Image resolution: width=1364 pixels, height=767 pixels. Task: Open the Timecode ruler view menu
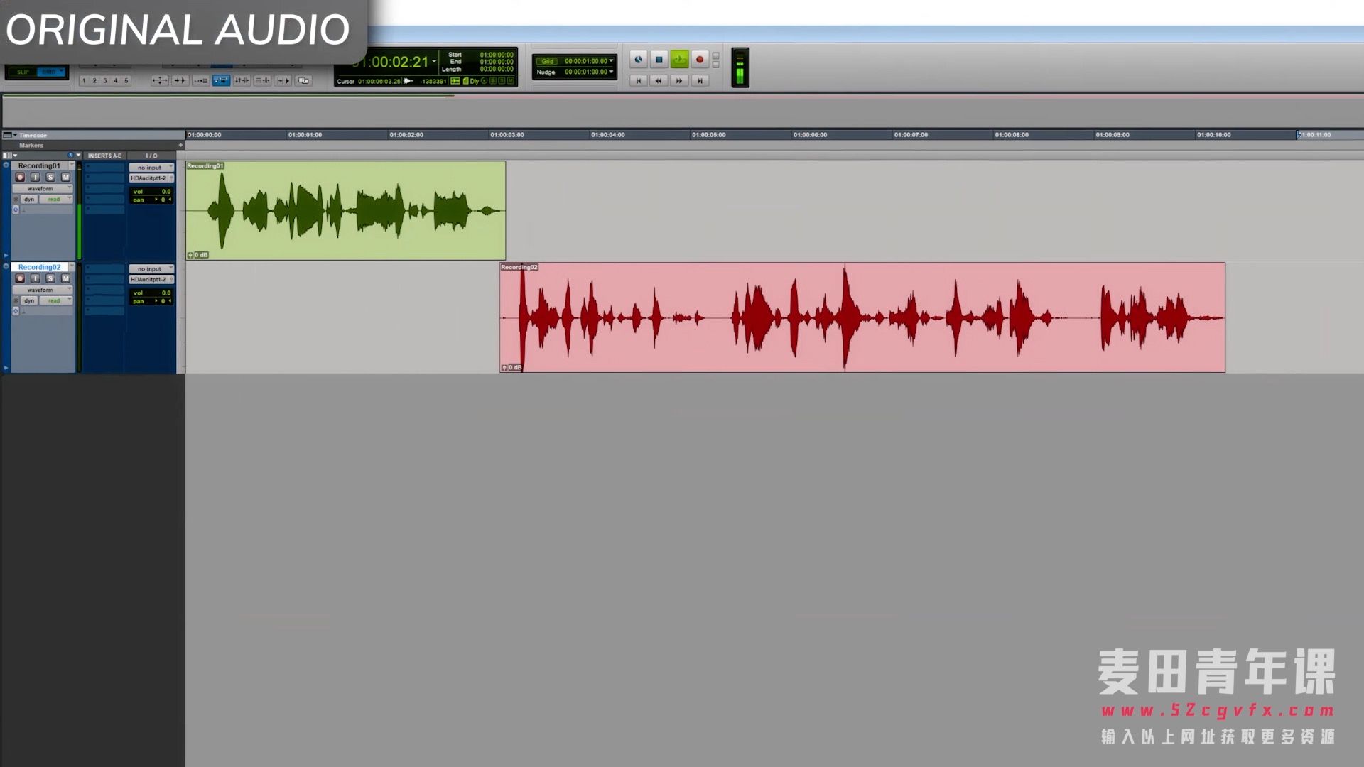tap(10, 135)
